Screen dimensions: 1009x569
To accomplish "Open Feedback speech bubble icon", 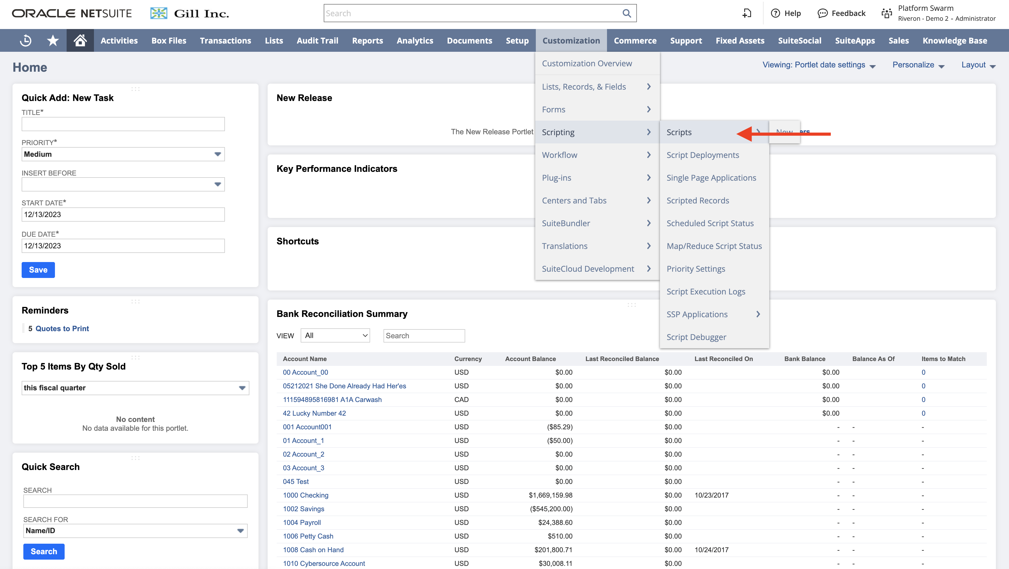I will point(822,13).
